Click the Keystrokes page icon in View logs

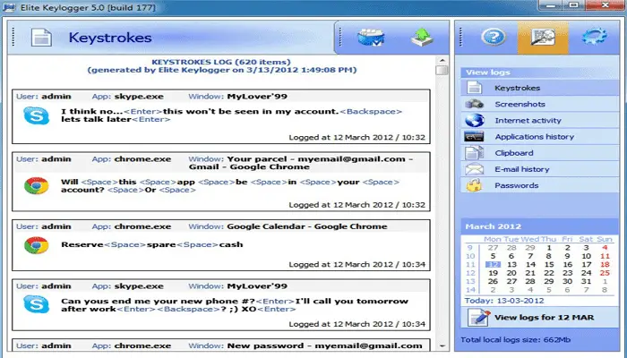474,88
